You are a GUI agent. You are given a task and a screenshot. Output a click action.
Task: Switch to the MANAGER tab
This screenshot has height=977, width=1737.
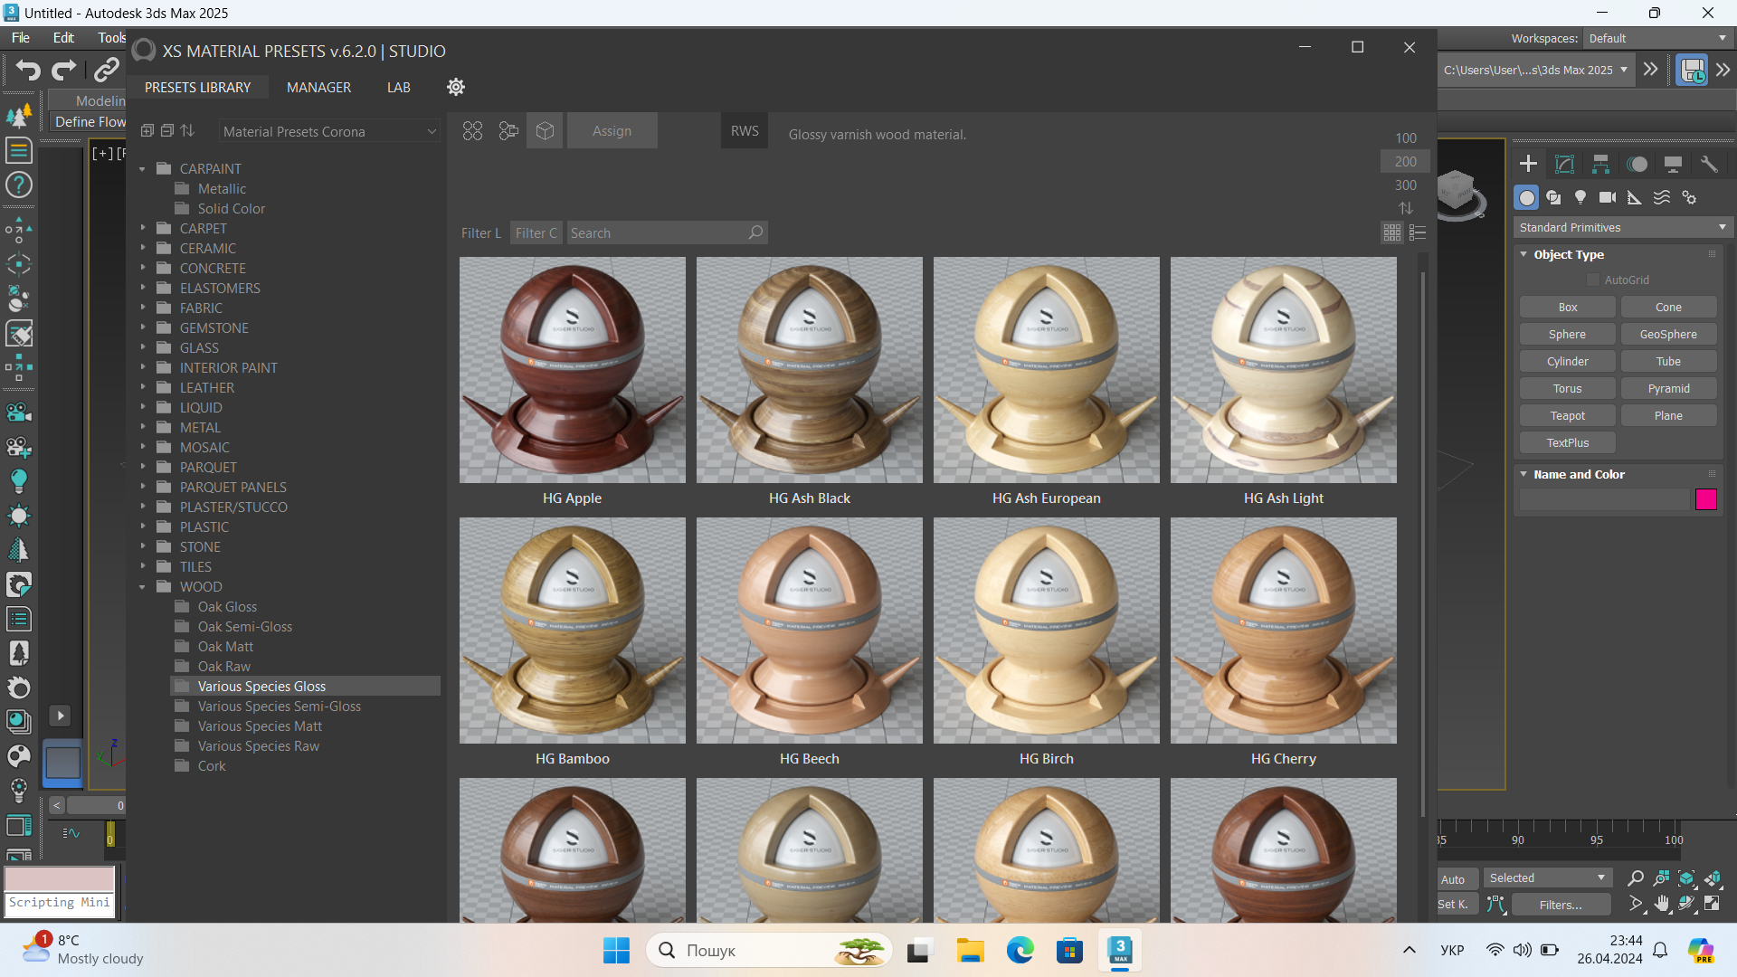click(318, 88)
